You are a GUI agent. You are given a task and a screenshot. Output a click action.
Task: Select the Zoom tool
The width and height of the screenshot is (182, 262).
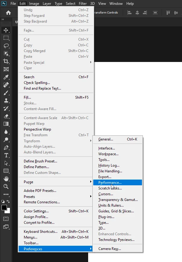pyautogui.click(x=6, y=186)
